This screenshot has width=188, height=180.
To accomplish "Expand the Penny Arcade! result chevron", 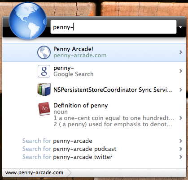I will pyautogui.click(x=181, y=52).
